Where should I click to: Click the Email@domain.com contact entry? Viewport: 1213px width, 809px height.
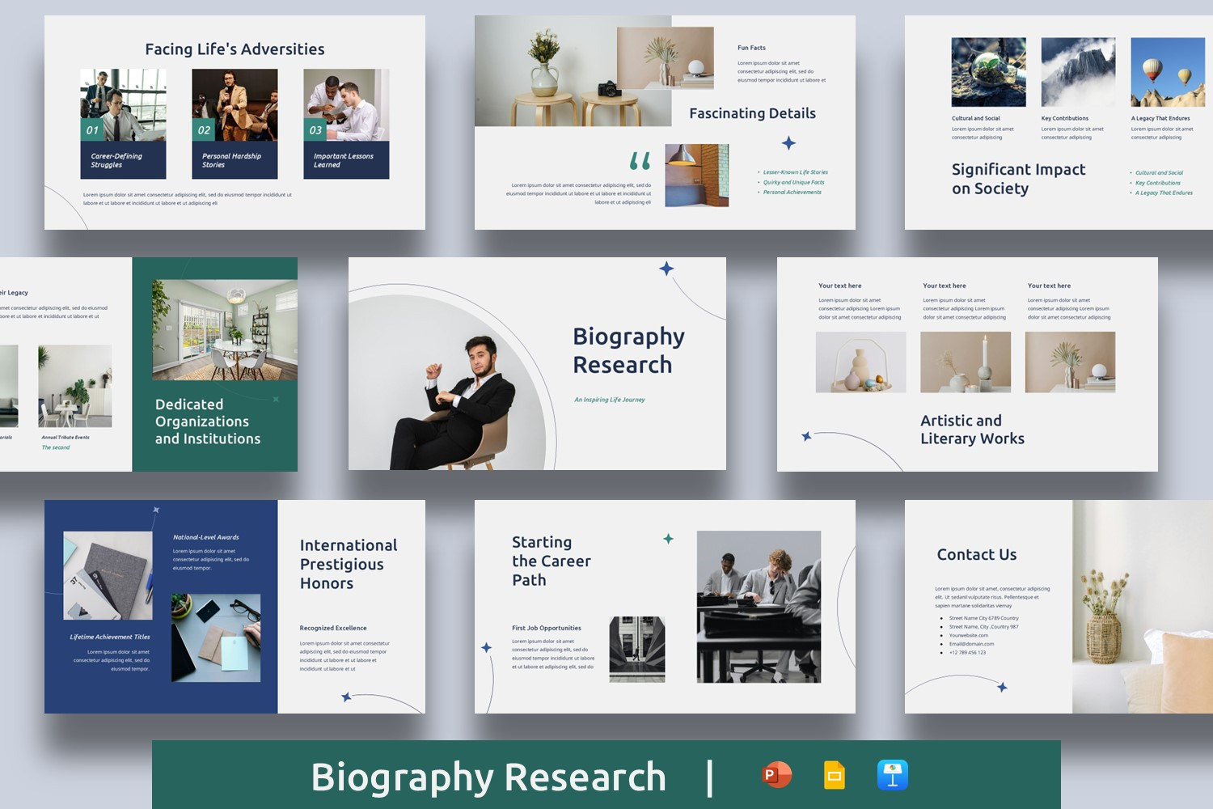pyautogui.click(x=971, y=644)
